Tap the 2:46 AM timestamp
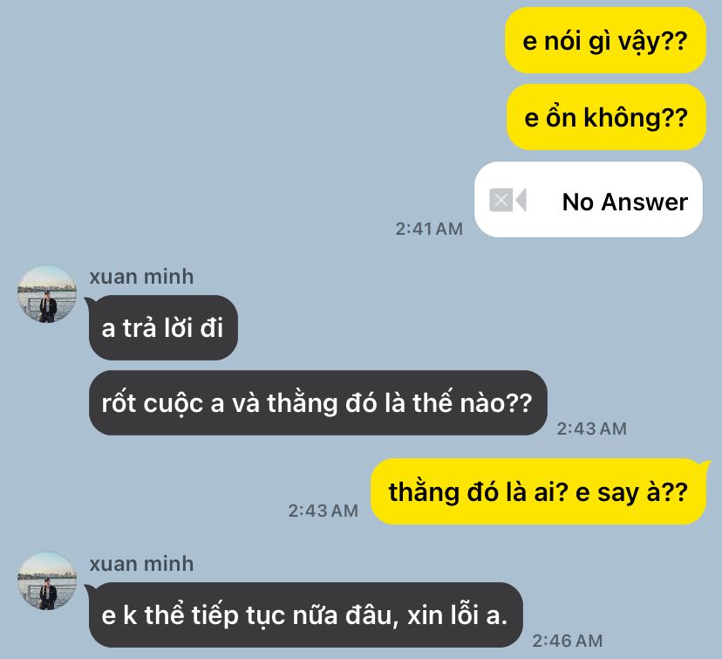The height and width of the screenshot is (659, 722). (568, 641)
